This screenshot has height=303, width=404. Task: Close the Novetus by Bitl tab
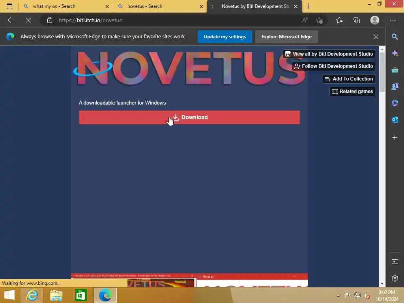[296, 6]
